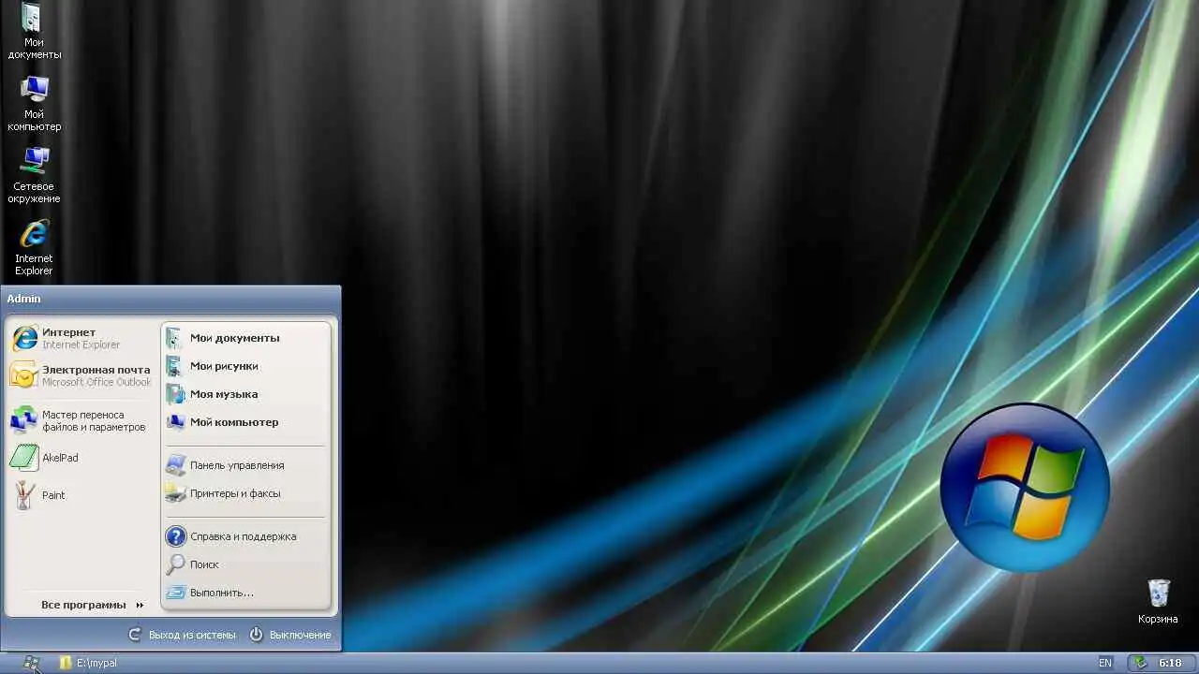This screenshot has width=1199, height=674.
Task: Open Мастер переноса файлов и параметров
Action: click(x=82, y=420)
